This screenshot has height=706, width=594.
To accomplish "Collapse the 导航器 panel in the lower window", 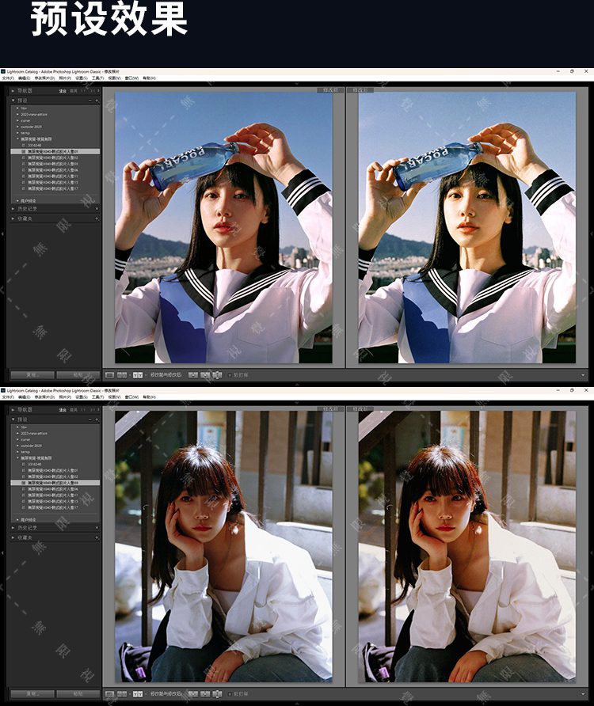I will [x=13, y=410].
